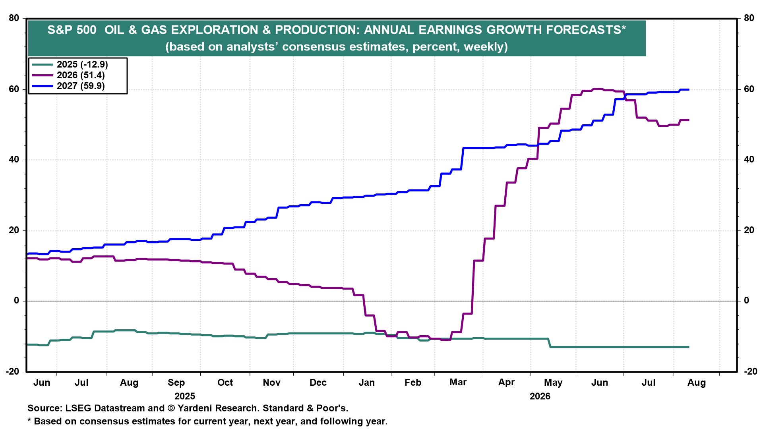This screenshot has height=429, width=763.
Task: Click the 80 label on the right axis
Action: pyautogui.click(x=749, y=18)
